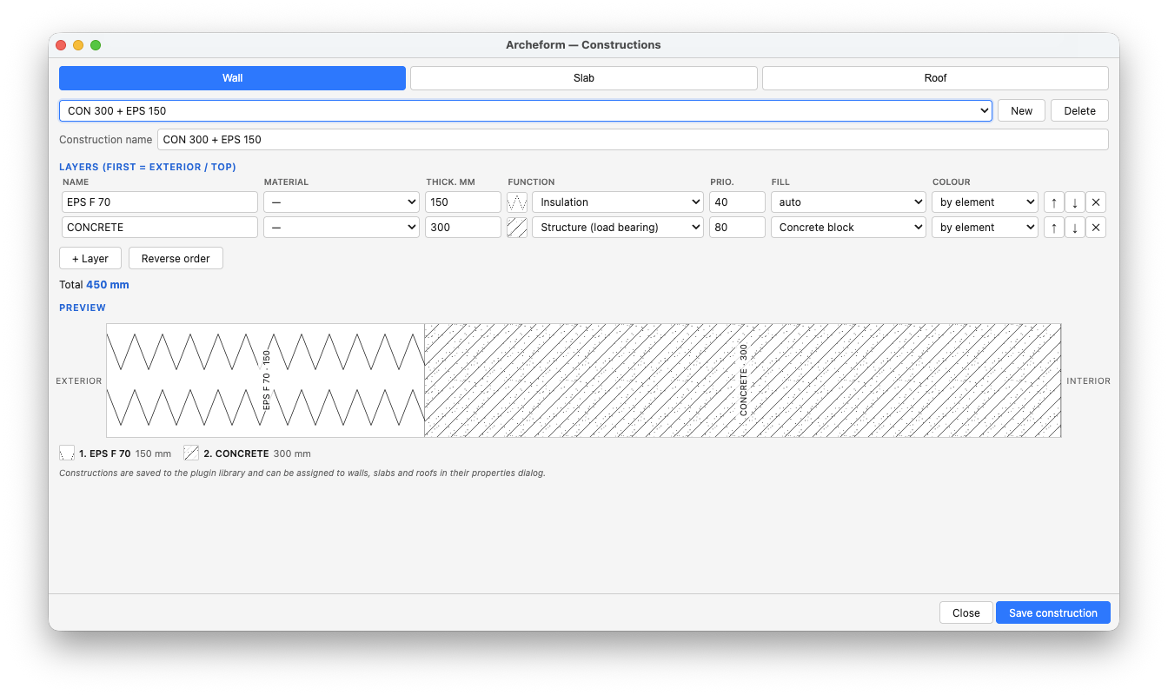This screenshot has width=1168, height=695.
Task: Click the EPS F 70 layer name field
Action: tap(160, 202)
